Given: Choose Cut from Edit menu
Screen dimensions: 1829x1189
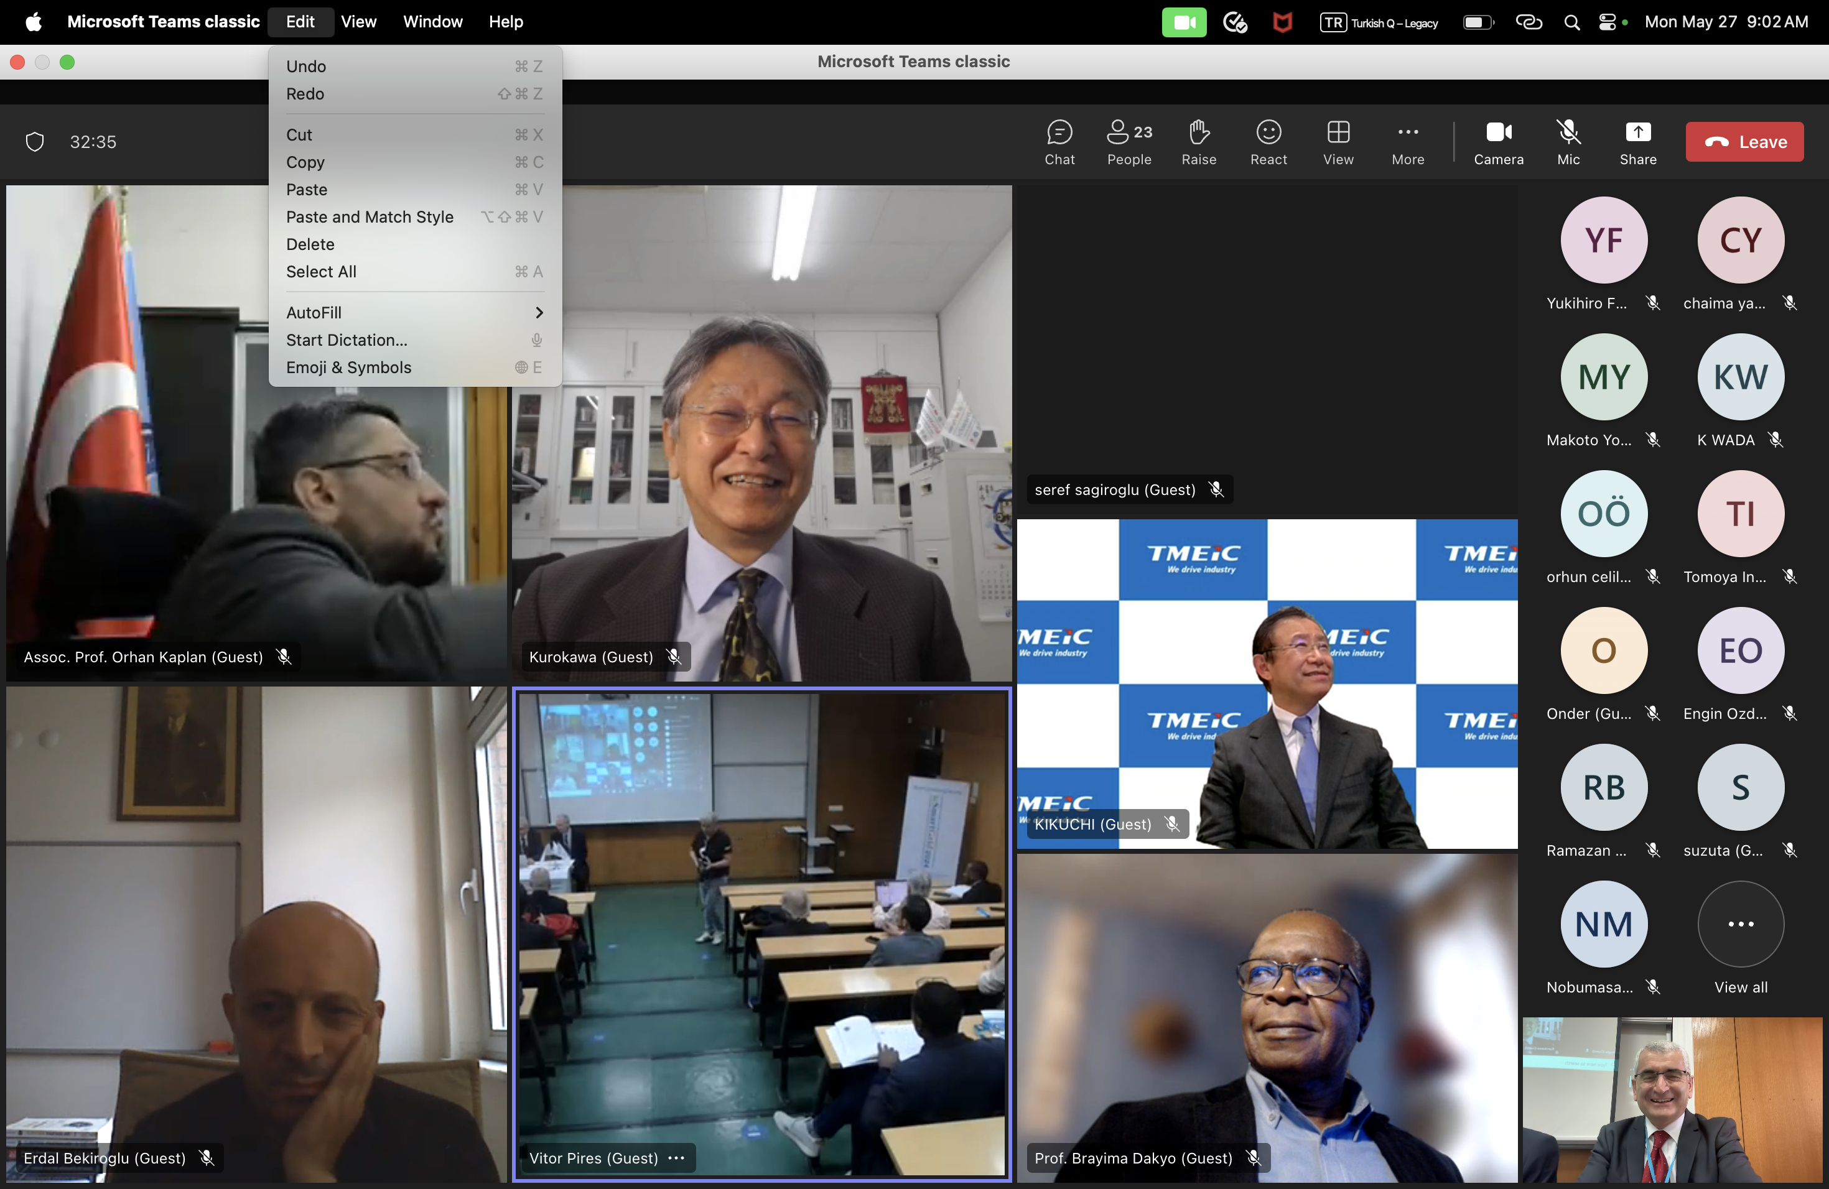Looking at the screenshot, I should [x=415, y=134].
